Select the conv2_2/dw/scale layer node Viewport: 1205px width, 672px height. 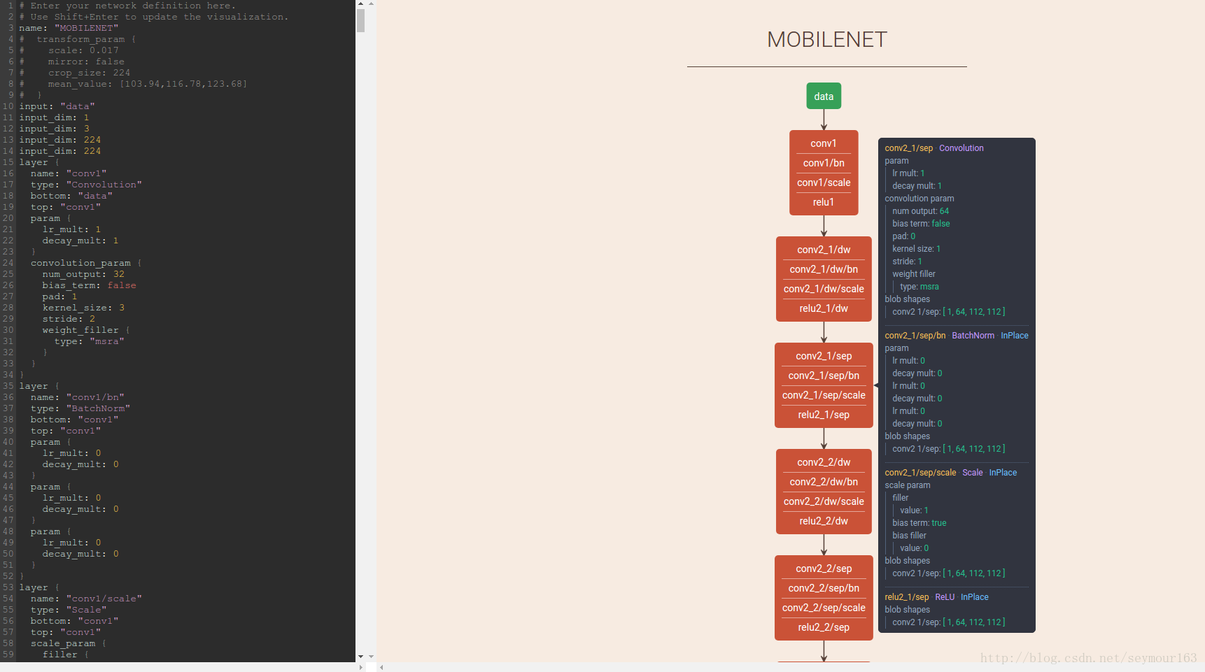[824, 501]
